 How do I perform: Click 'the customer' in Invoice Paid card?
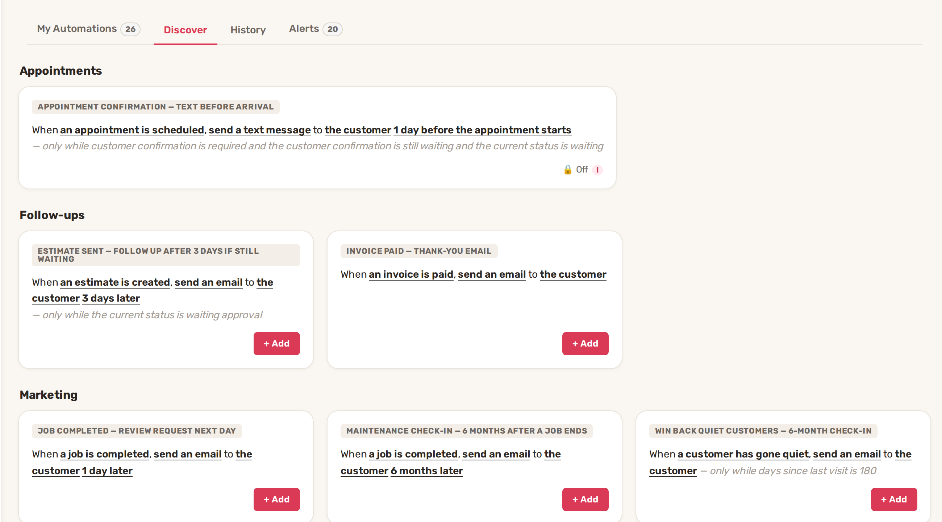(573, 274)
